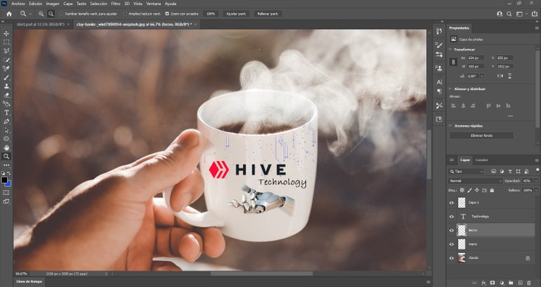
Task: Open the Línea de tiempo panel
Action: 29,281
